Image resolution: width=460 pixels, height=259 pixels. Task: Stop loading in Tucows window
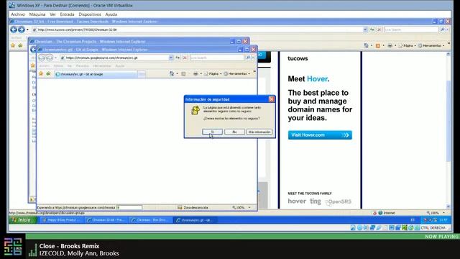pyautogui.click(x=379, y=29)
